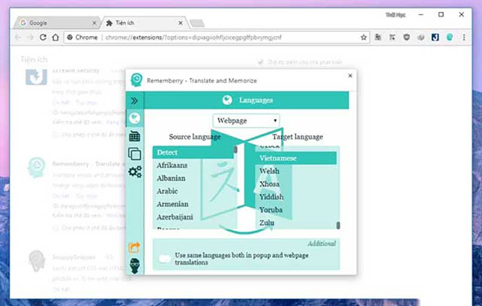Bookmark this page with the star icon
482x306 pixels.
click(363, 37)
